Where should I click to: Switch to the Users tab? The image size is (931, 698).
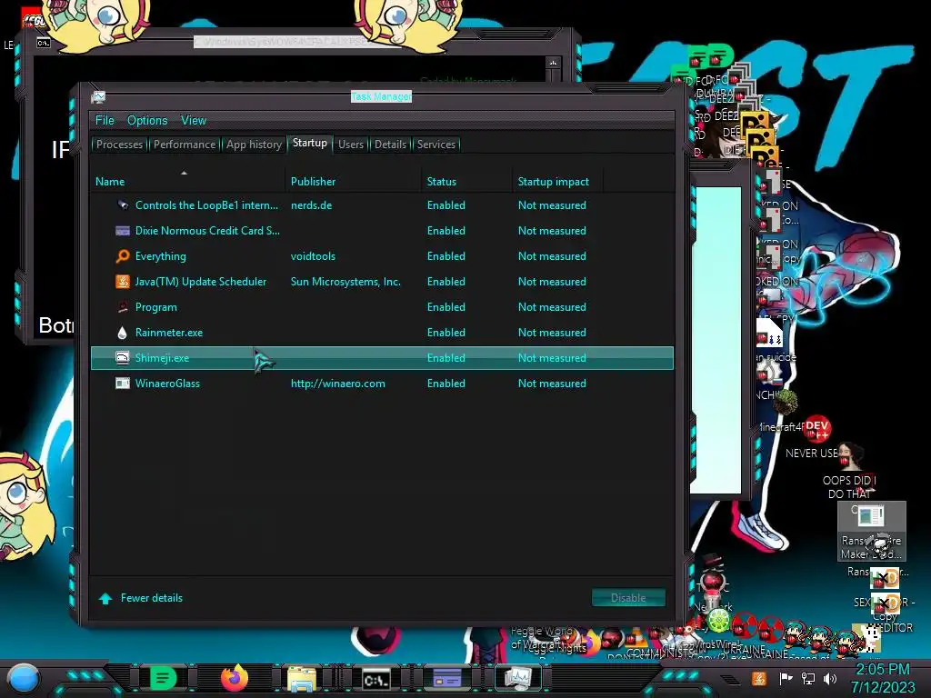click(x=350, y=145)
